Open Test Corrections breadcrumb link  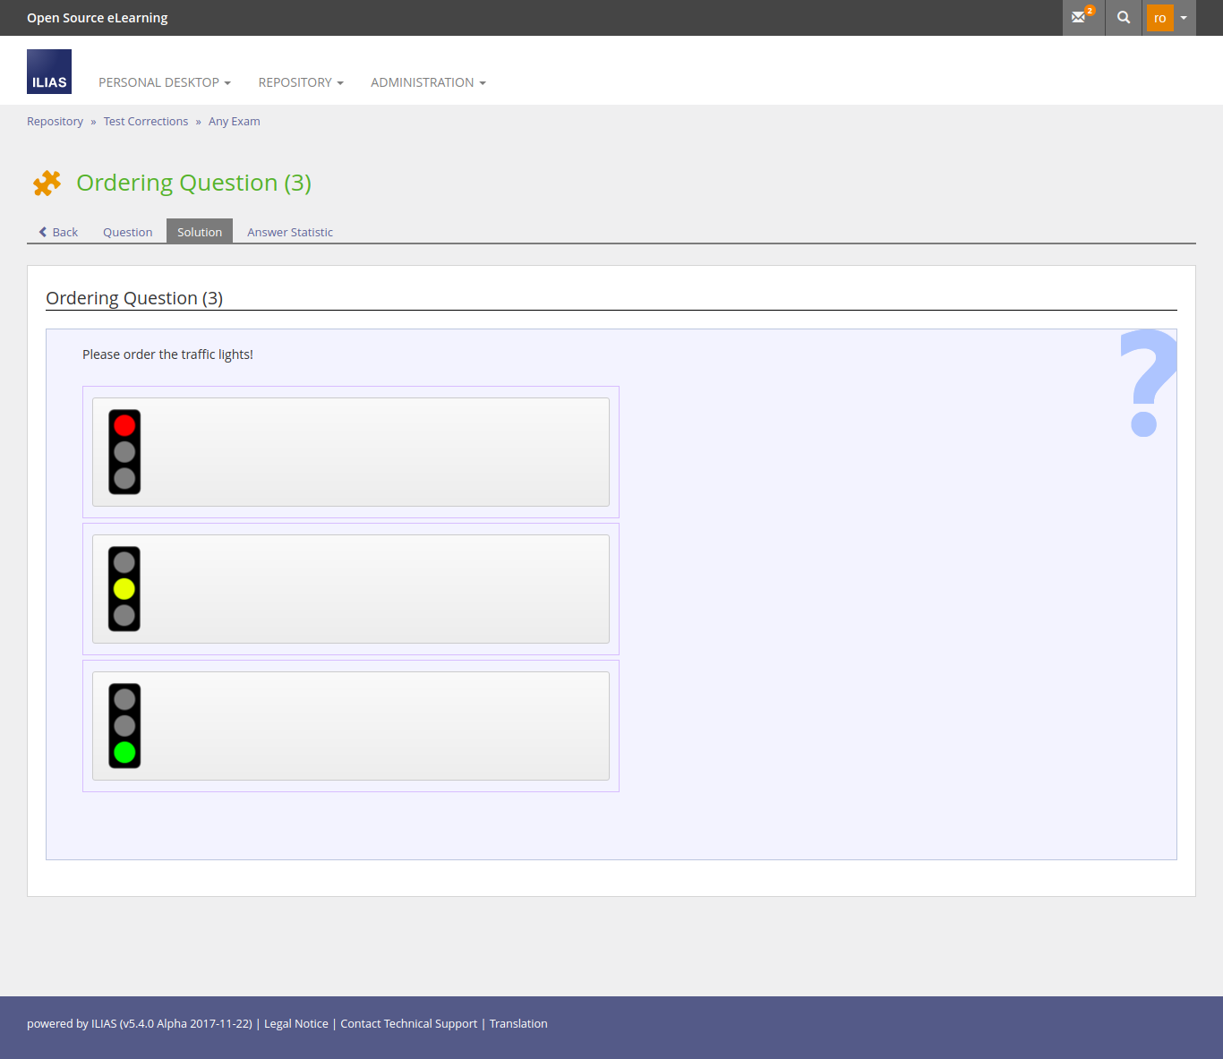tap(146, 122)
